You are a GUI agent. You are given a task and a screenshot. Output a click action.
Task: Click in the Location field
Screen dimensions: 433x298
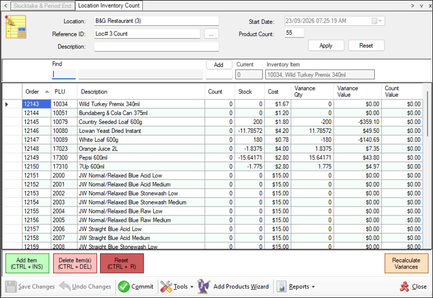(x=156, y=21)
